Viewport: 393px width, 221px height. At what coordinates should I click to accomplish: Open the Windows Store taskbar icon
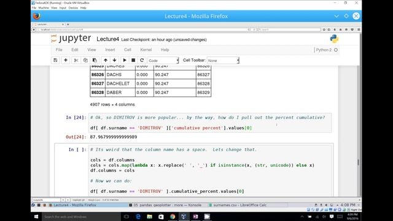[161, 217]
